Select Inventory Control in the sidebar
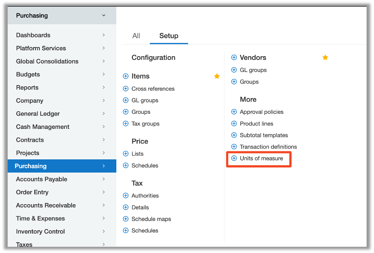 pos(40,232)
